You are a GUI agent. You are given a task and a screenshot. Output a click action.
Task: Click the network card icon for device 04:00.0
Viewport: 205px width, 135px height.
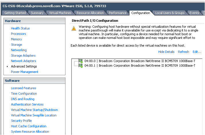(x=80, y=61)
